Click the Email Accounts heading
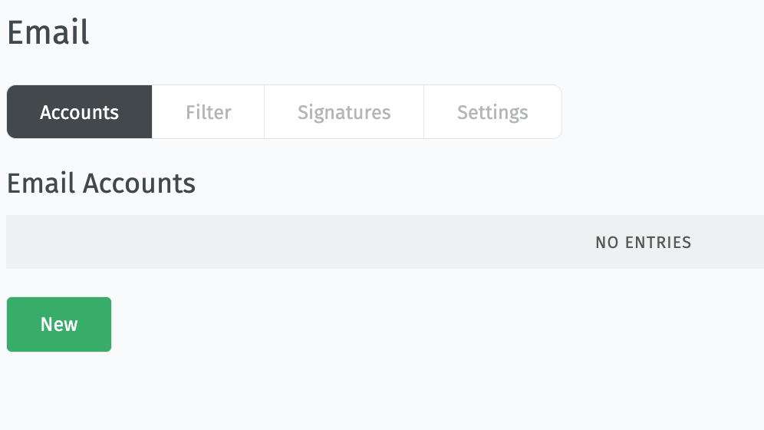764x430 pixels. pos(101,184)
